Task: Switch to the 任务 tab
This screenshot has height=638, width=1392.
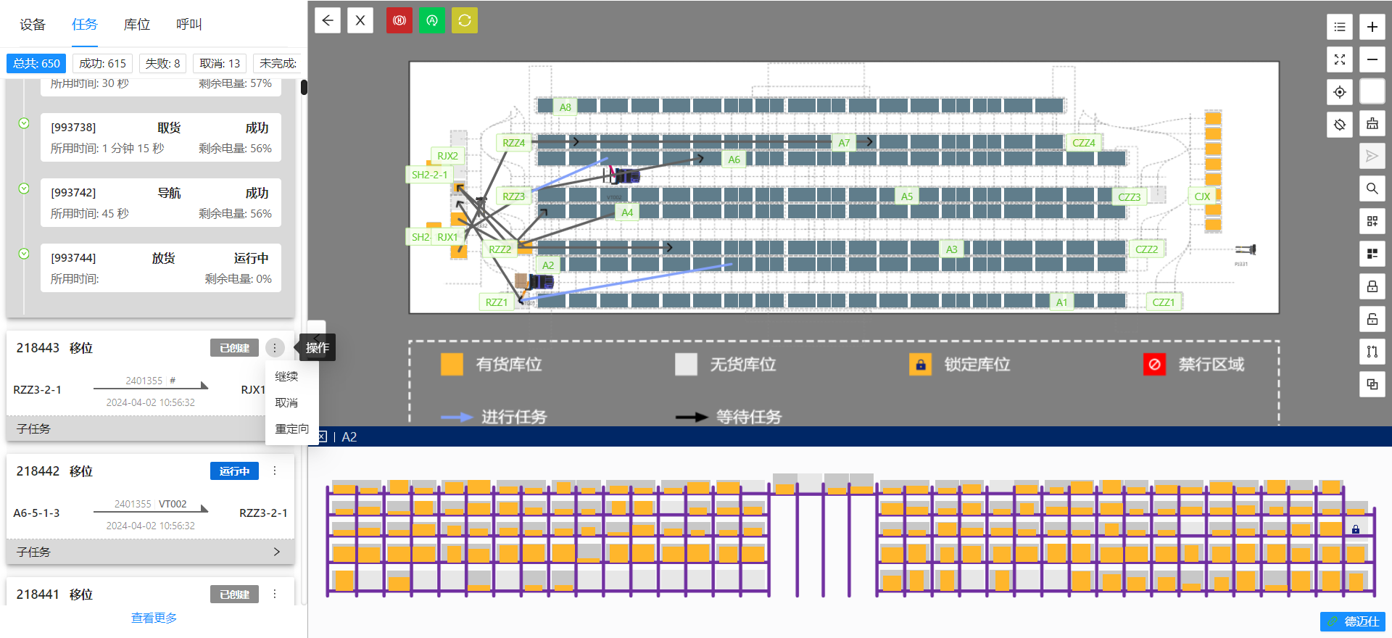Action: [85, 25]
